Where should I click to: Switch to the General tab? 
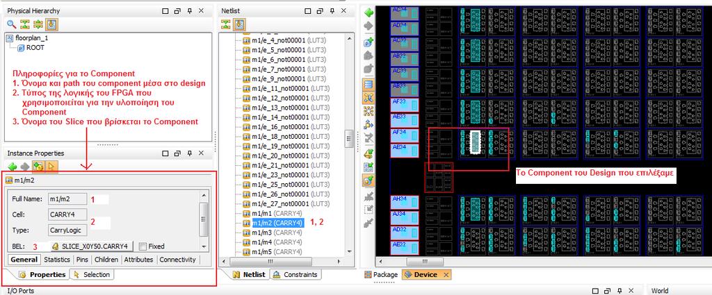(x=24, y=260)
